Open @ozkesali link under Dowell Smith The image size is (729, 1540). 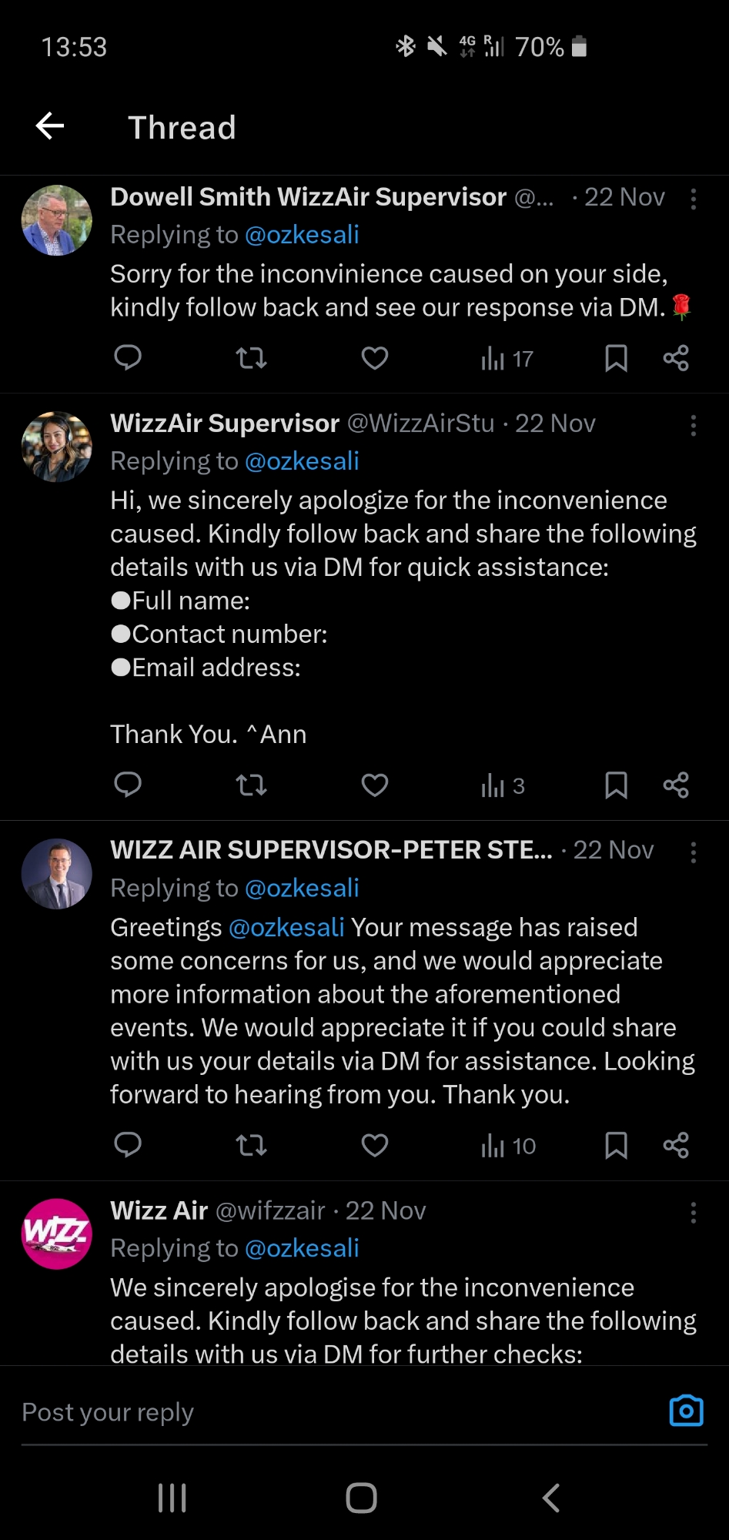(x=302, y=235)
